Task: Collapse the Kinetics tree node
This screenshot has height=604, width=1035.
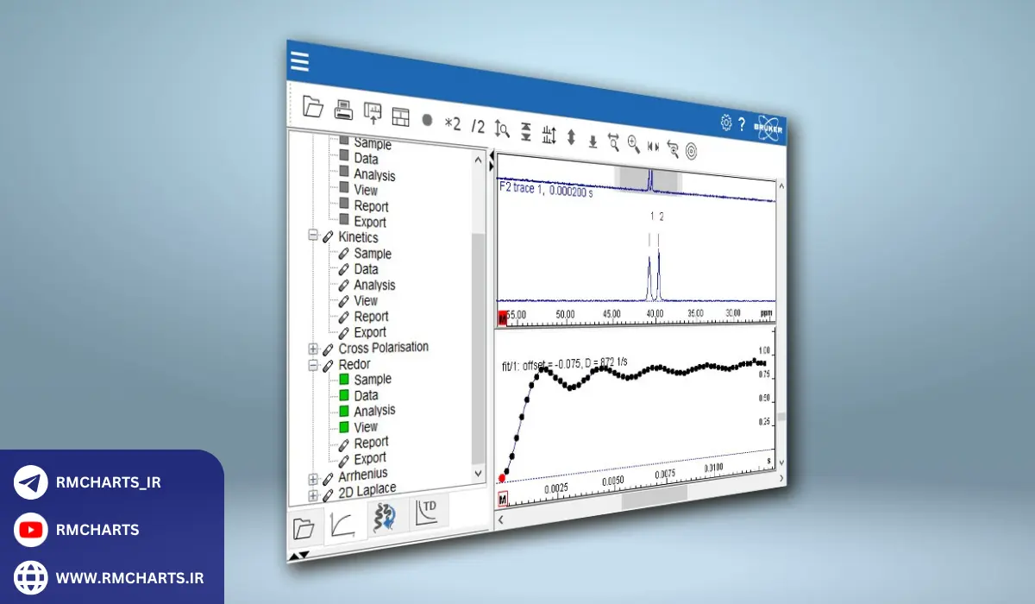Action: [313, 236]
